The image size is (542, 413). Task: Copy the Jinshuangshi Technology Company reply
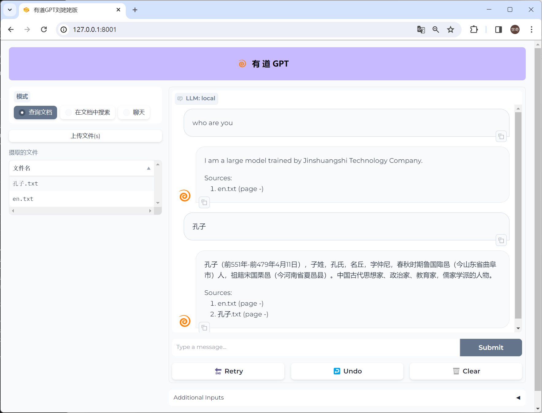tap(204, 202)
